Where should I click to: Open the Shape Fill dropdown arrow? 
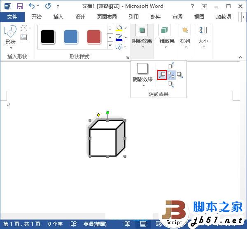pyautogui.click(x=126, y=28)
